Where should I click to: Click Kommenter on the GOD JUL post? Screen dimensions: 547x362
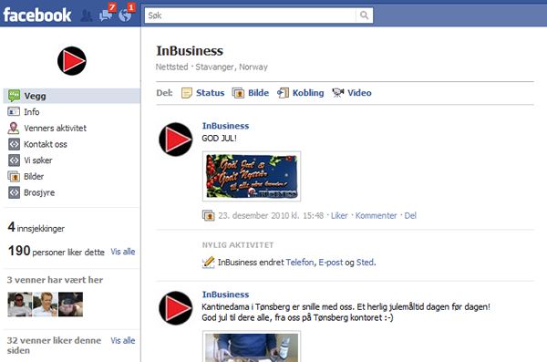376,216
